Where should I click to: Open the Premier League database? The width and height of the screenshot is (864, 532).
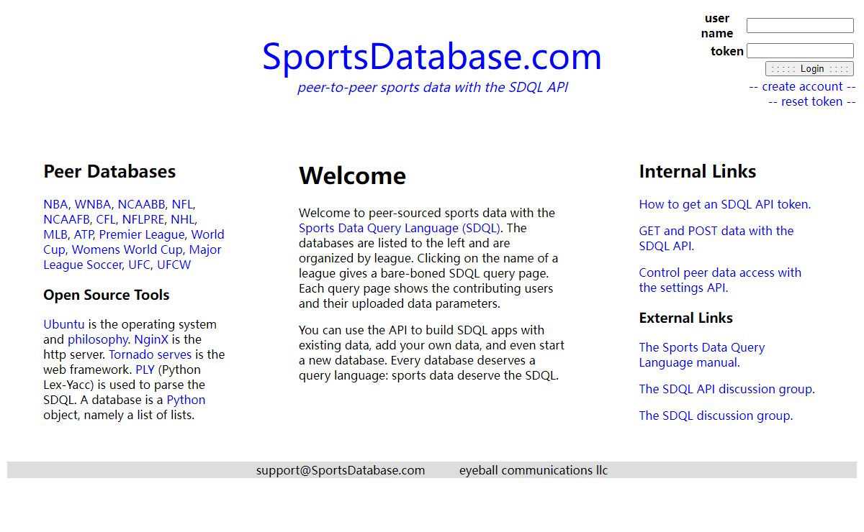click(x=142, y=234)
